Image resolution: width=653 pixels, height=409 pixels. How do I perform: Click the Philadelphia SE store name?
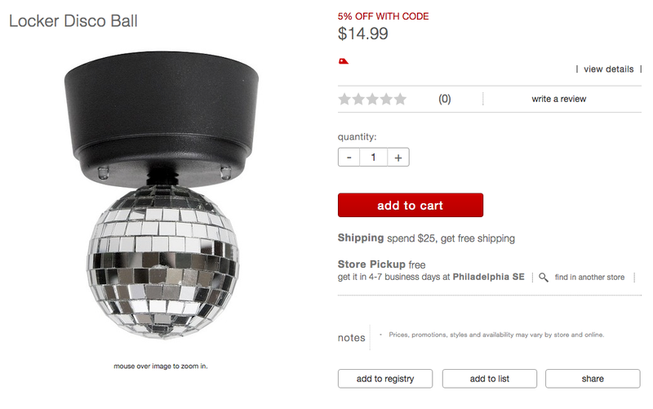tap(488, 277)
